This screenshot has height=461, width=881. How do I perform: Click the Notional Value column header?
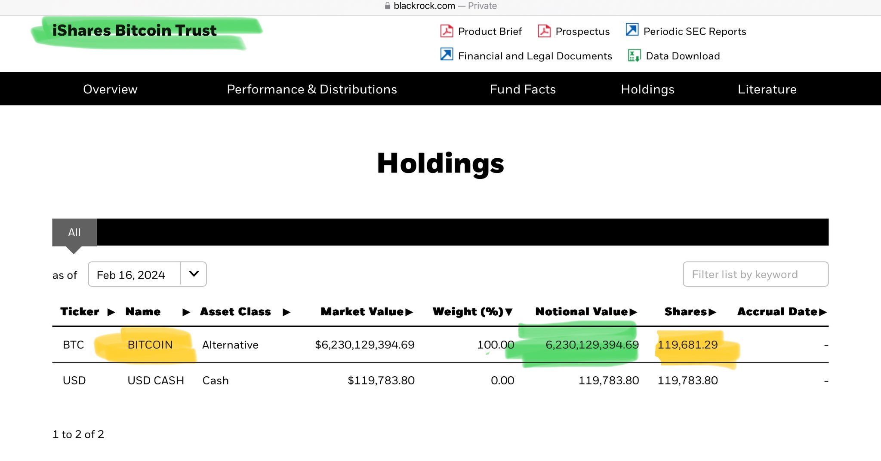(x=582, y=311)
